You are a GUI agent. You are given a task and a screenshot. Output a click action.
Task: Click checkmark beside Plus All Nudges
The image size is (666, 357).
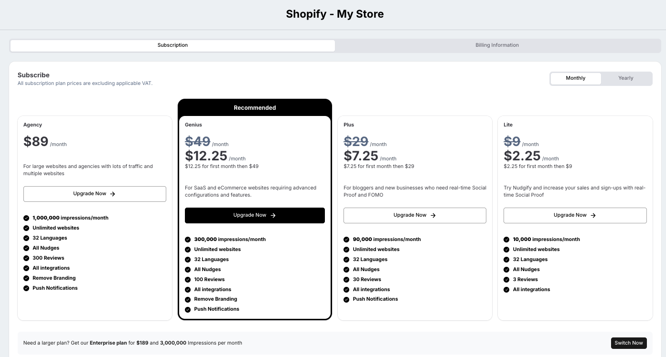click(346, 270)
